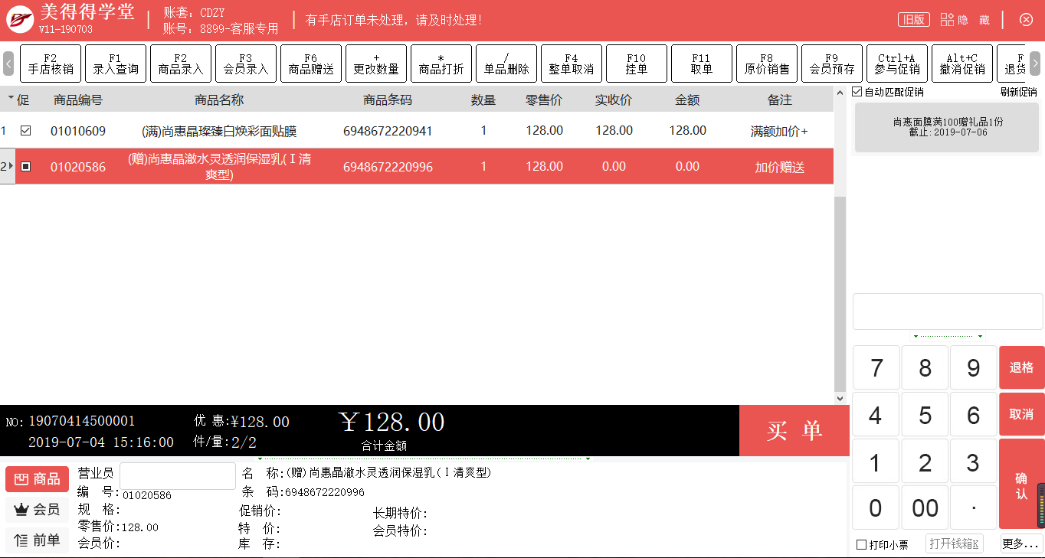
Task: Click F2 商品录入 toolbar button
Action: (181, 64)
